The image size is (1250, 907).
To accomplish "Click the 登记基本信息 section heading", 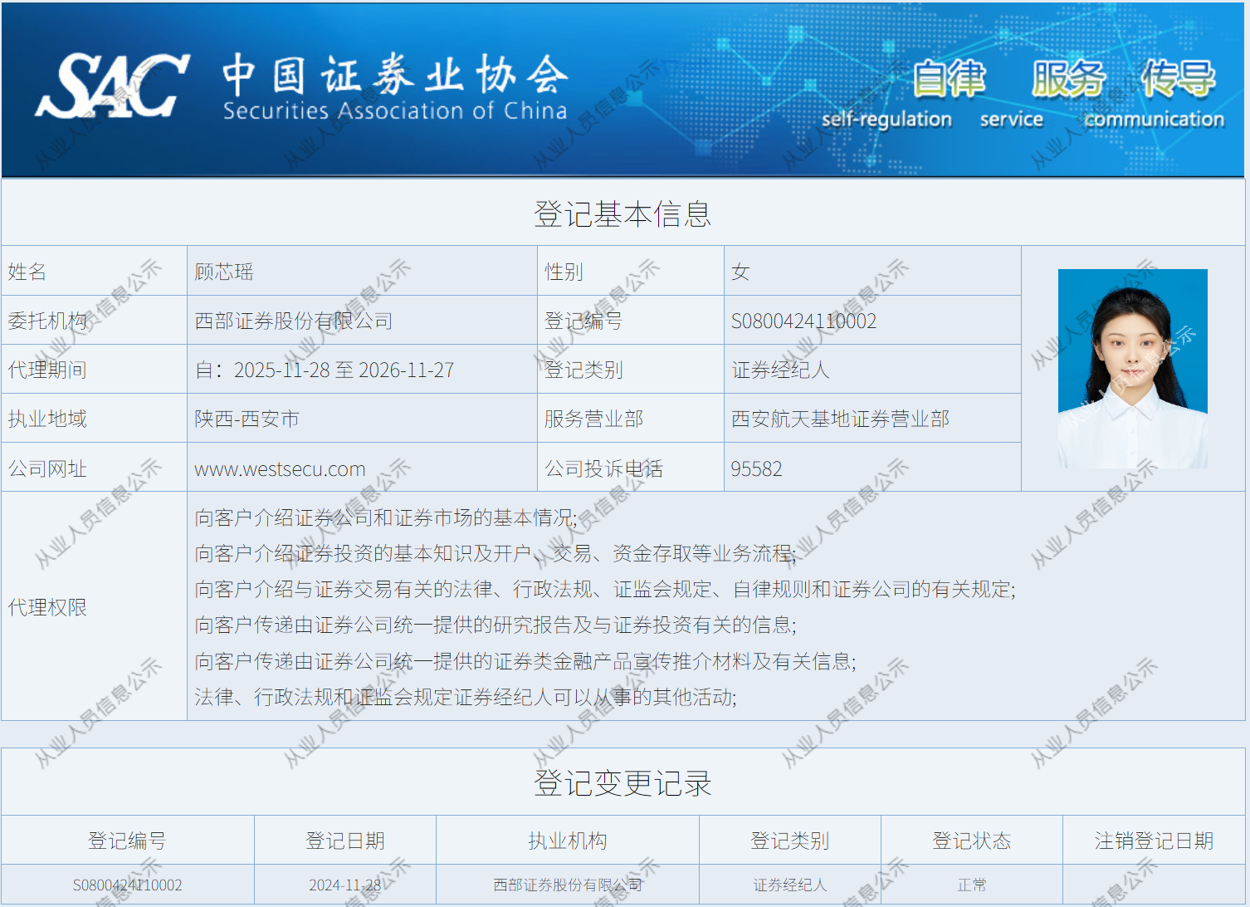I will click(623, 213).
